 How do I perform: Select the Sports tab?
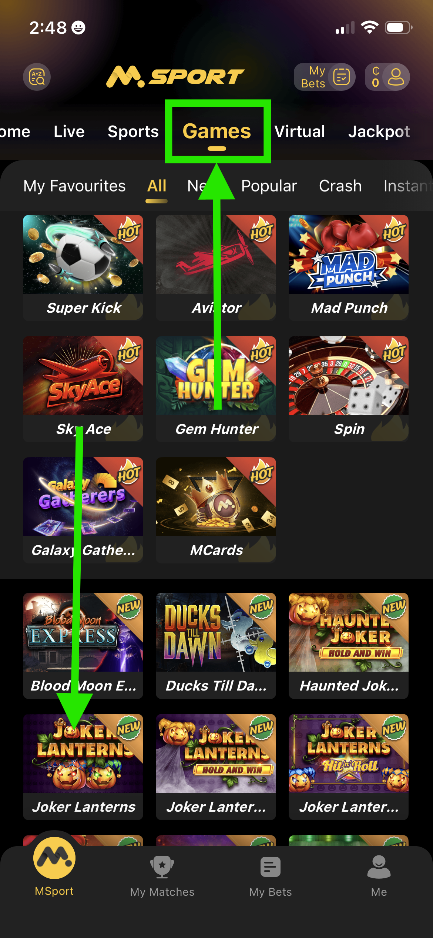click(133, 132)
